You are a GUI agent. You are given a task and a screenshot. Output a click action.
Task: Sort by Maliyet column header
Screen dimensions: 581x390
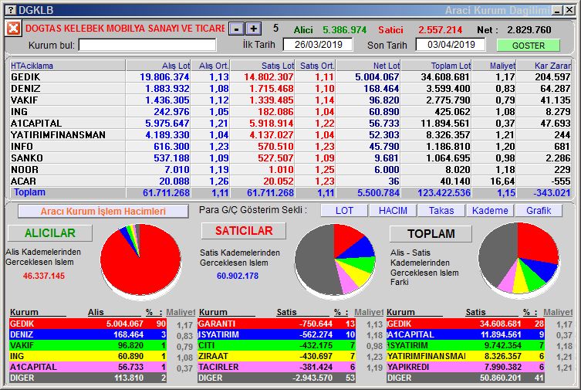point(494,66)
